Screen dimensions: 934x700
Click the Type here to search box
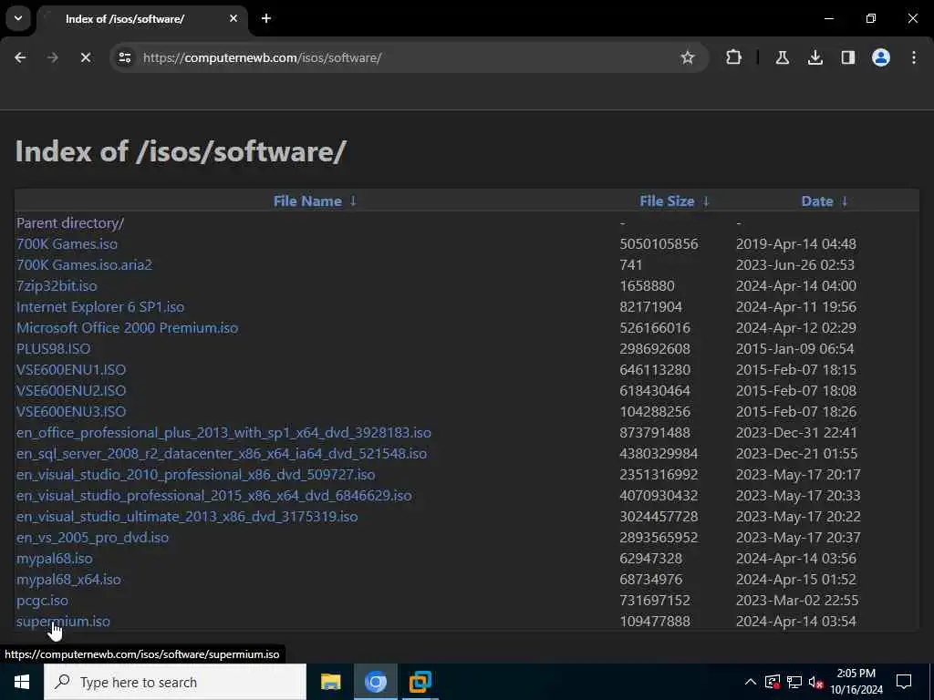coord(175,682)
